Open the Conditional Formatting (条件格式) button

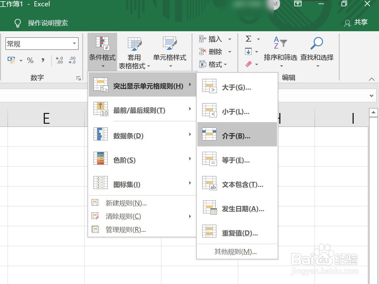coord(102,52)
